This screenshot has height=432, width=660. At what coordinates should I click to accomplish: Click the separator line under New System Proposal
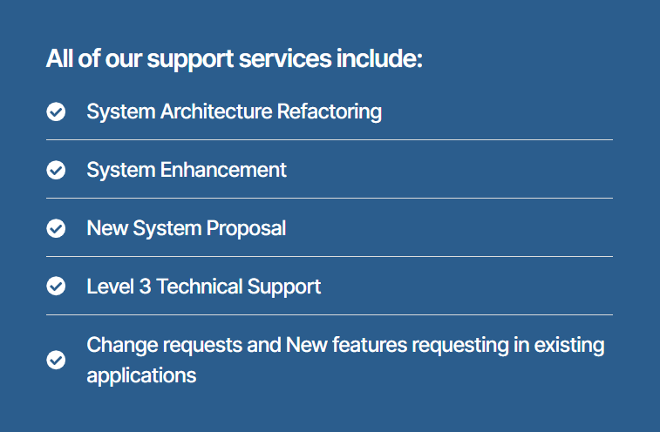click(330, 256)
